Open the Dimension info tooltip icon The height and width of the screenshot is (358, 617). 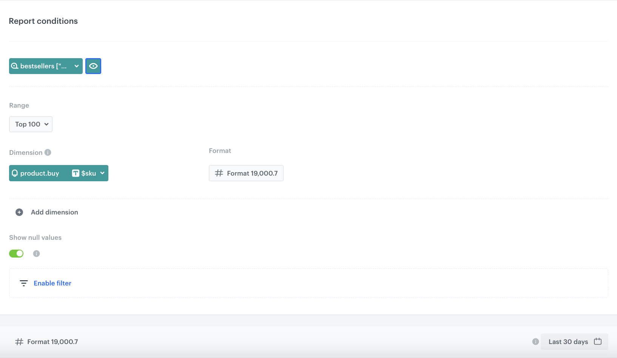coord(48,153)
